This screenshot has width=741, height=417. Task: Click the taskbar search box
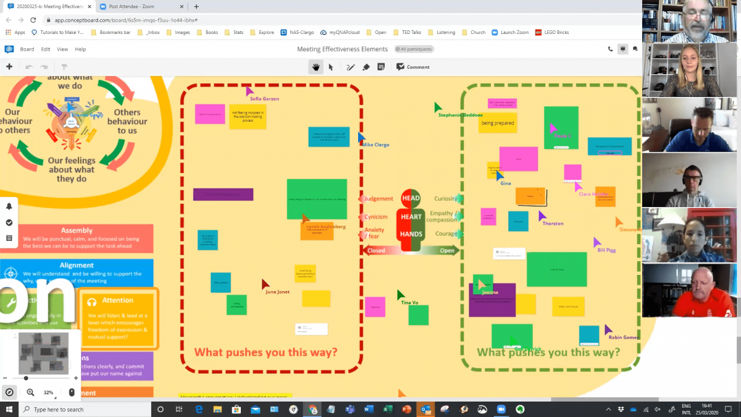click(85, 409)
